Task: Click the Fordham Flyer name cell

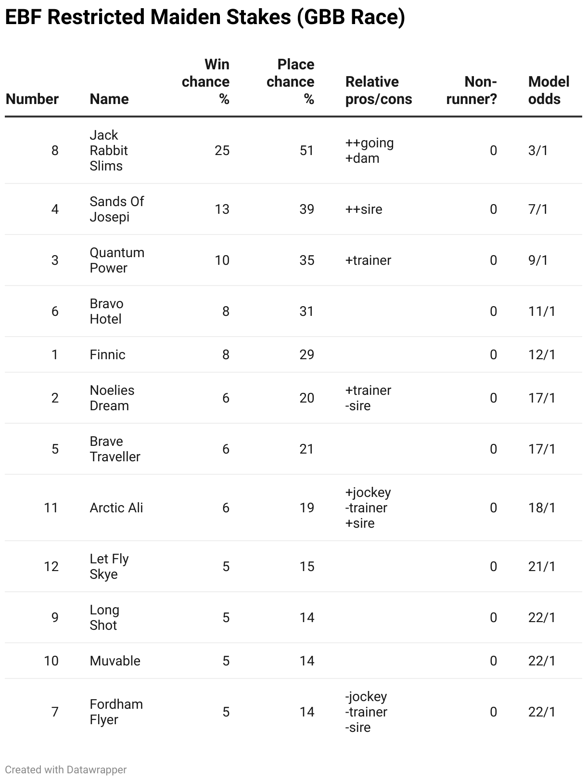Action: click(116, 712)
